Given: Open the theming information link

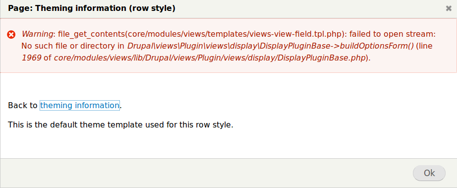Looking at the screenshot, I should pyautogui.click(x=80, y=105).
